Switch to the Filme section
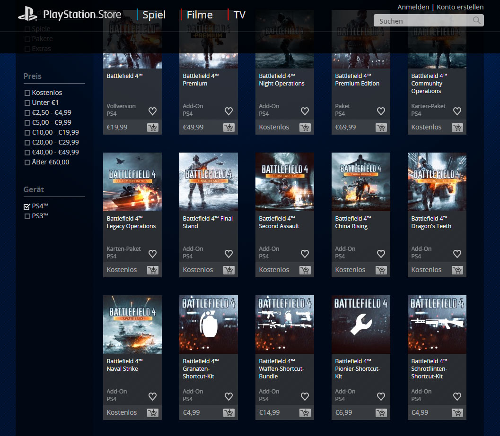 click(199, 15)
